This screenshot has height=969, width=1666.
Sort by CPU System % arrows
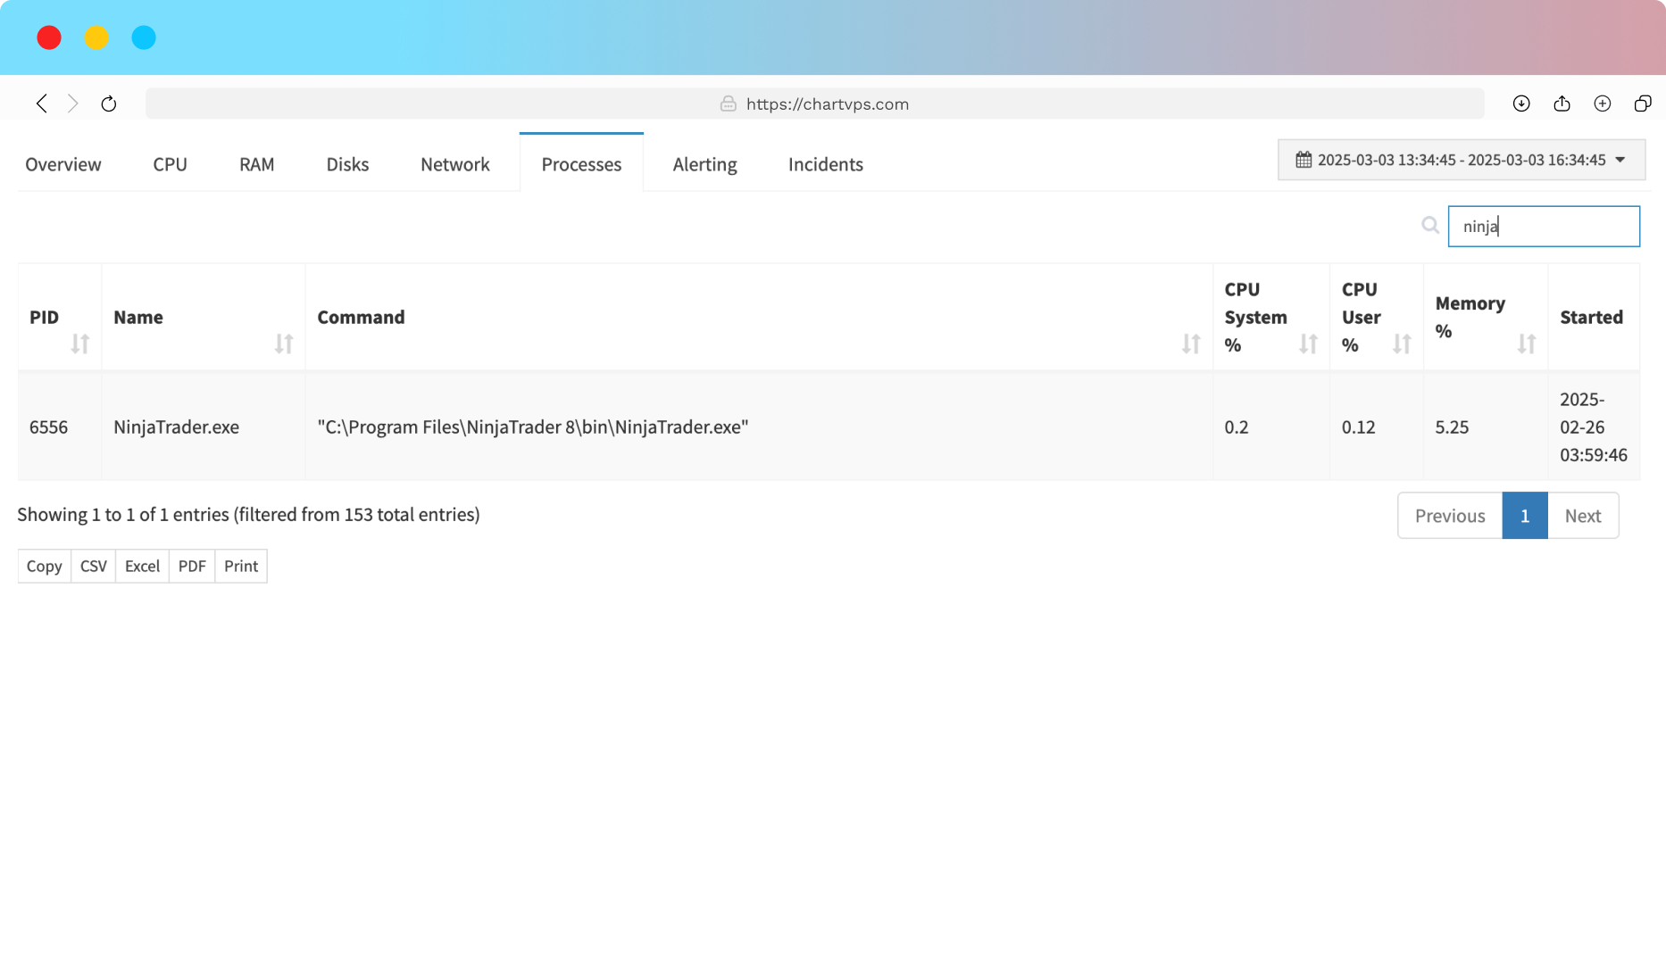(1308, 344)
